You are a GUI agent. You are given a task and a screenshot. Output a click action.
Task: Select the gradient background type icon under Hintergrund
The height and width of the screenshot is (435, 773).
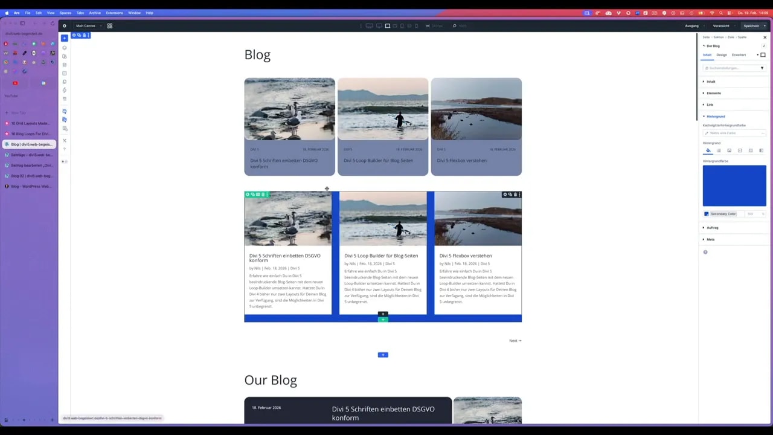pos(719,150)
